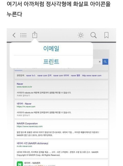Image resolution: width=123 pixels, height=166 pixels.
Task: Open related search naver 웹툰
Action: pos(75,75)
